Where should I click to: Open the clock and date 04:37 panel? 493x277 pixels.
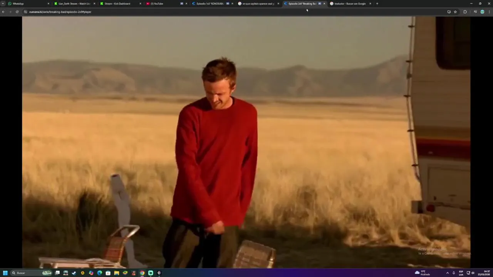click(x=484, y=273)
